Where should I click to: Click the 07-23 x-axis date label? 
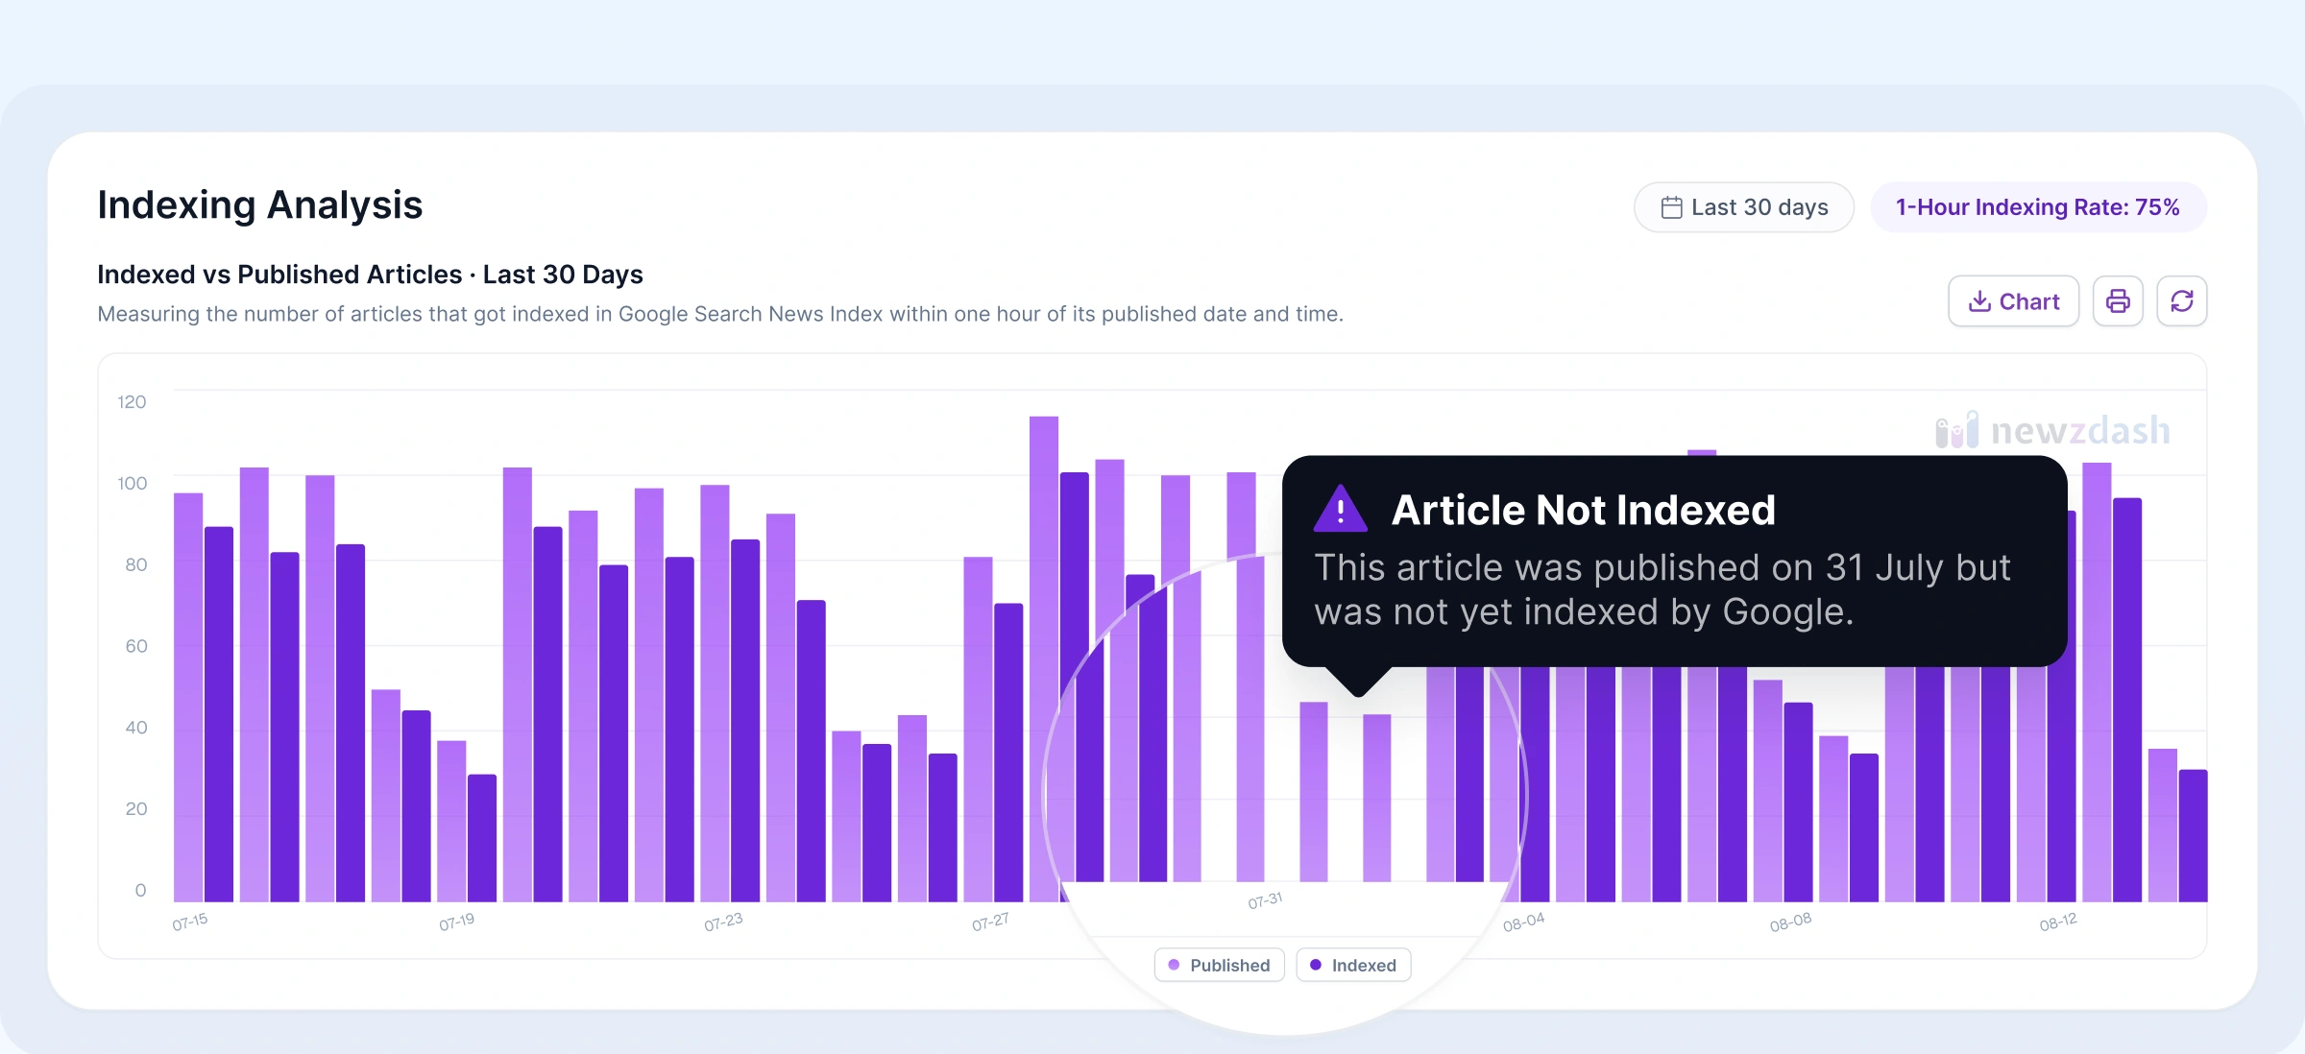[x=723, y=922]
